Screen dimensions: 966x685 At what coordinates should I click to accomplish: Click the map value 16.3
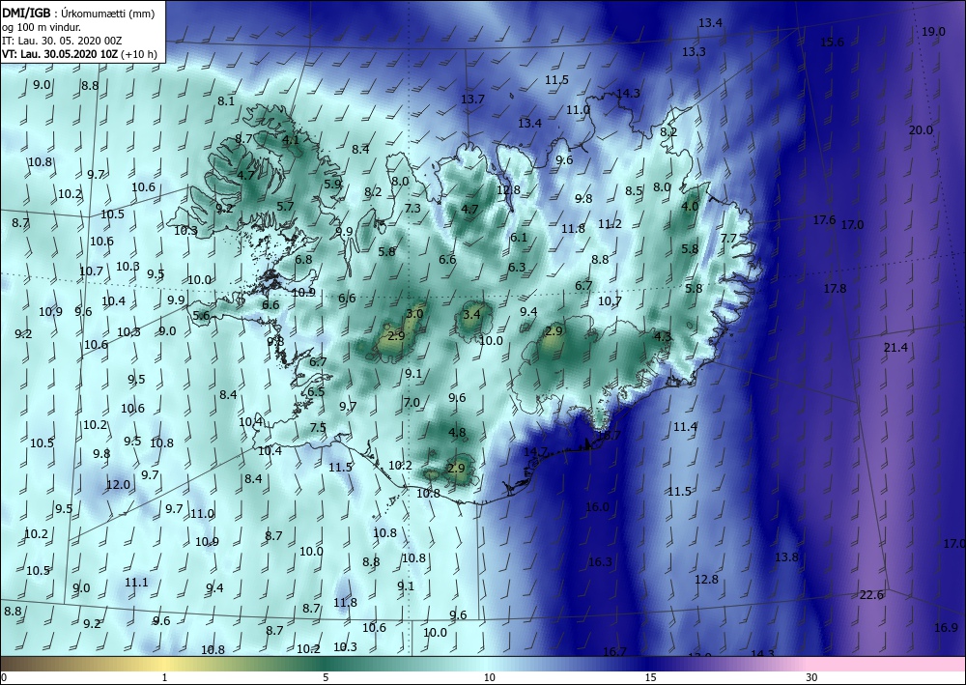(600, 561)
